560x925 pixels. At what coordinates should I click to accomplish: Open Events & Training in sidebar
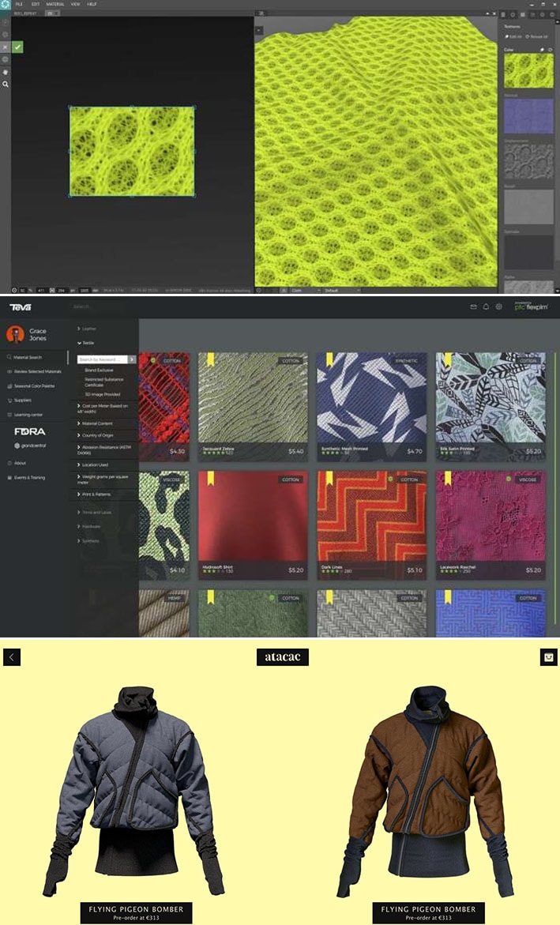(x=27, y=477)
